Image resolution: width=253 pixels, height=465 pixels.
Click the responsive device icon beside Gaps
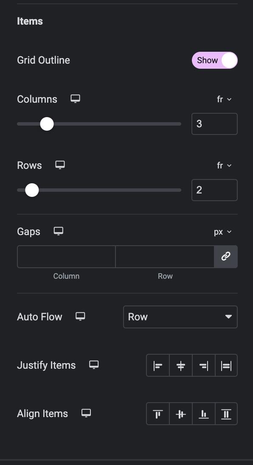point(58,231)
